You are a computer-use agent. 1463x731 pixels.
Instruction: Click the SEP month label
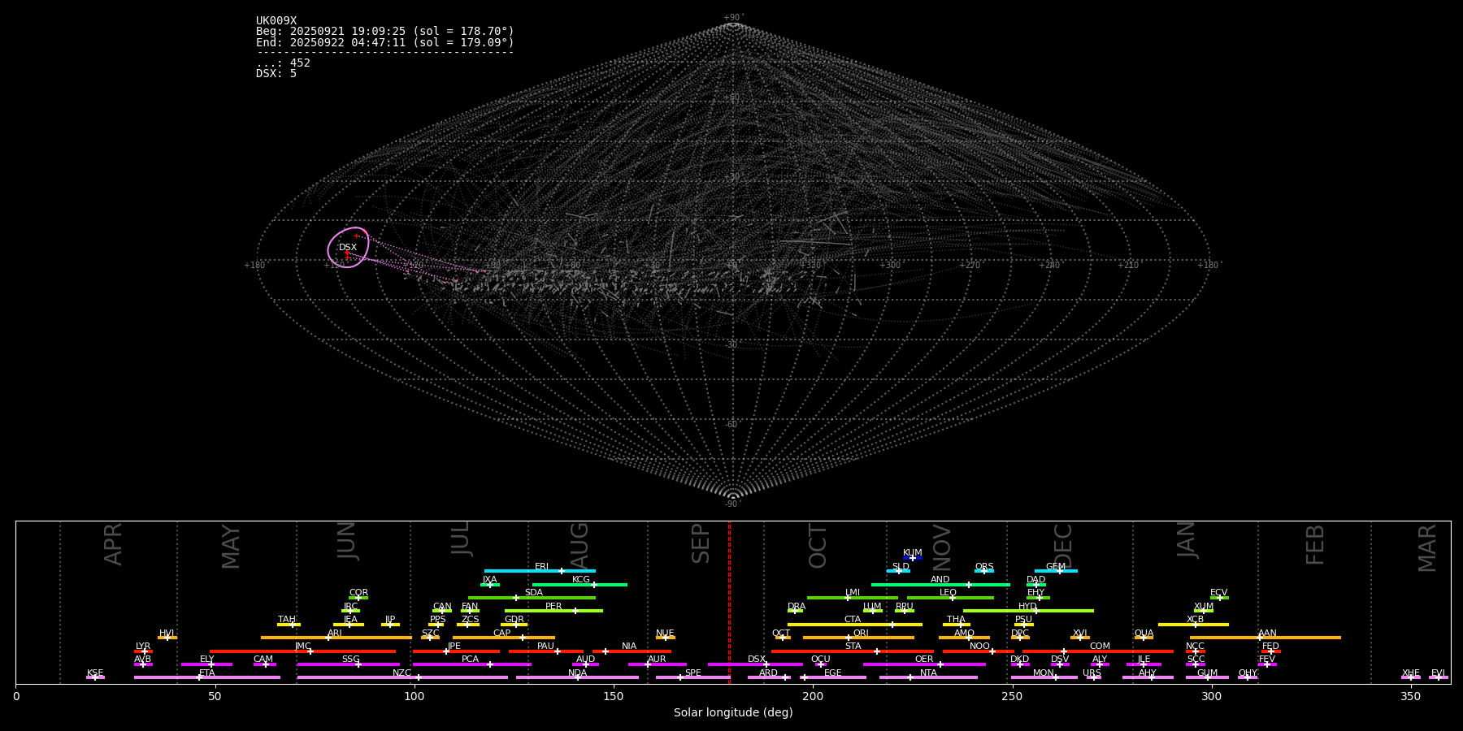pos(701,543)
